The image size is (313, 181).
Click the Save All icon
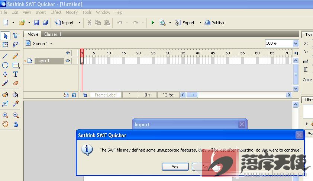[x=45, y=23]
